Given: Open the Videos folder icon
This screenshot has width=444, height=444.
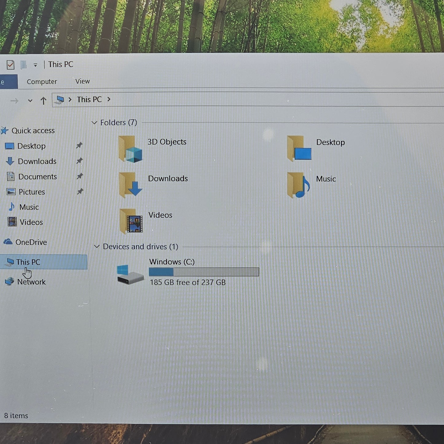Looking at the screenshot, I should point(131,221).
